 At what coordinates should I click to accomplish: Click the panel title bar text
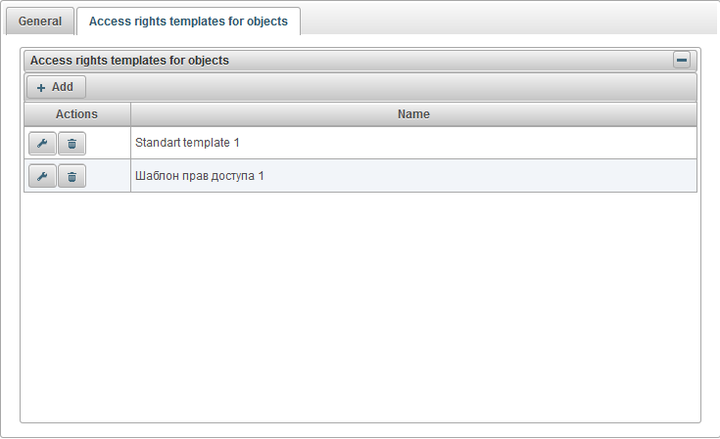(x=130, y=60)
